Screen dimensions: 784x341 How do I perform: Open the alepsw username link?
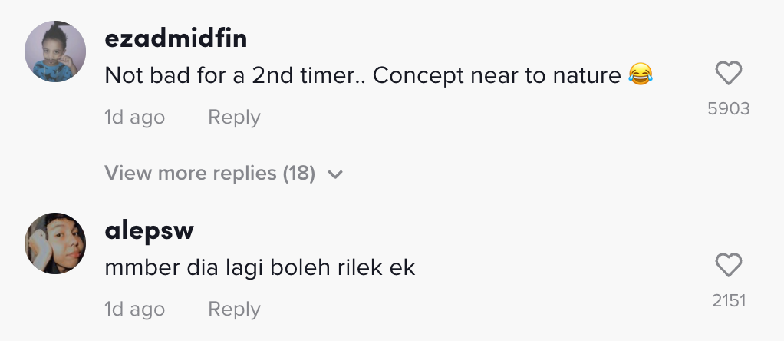coord(149,230)
